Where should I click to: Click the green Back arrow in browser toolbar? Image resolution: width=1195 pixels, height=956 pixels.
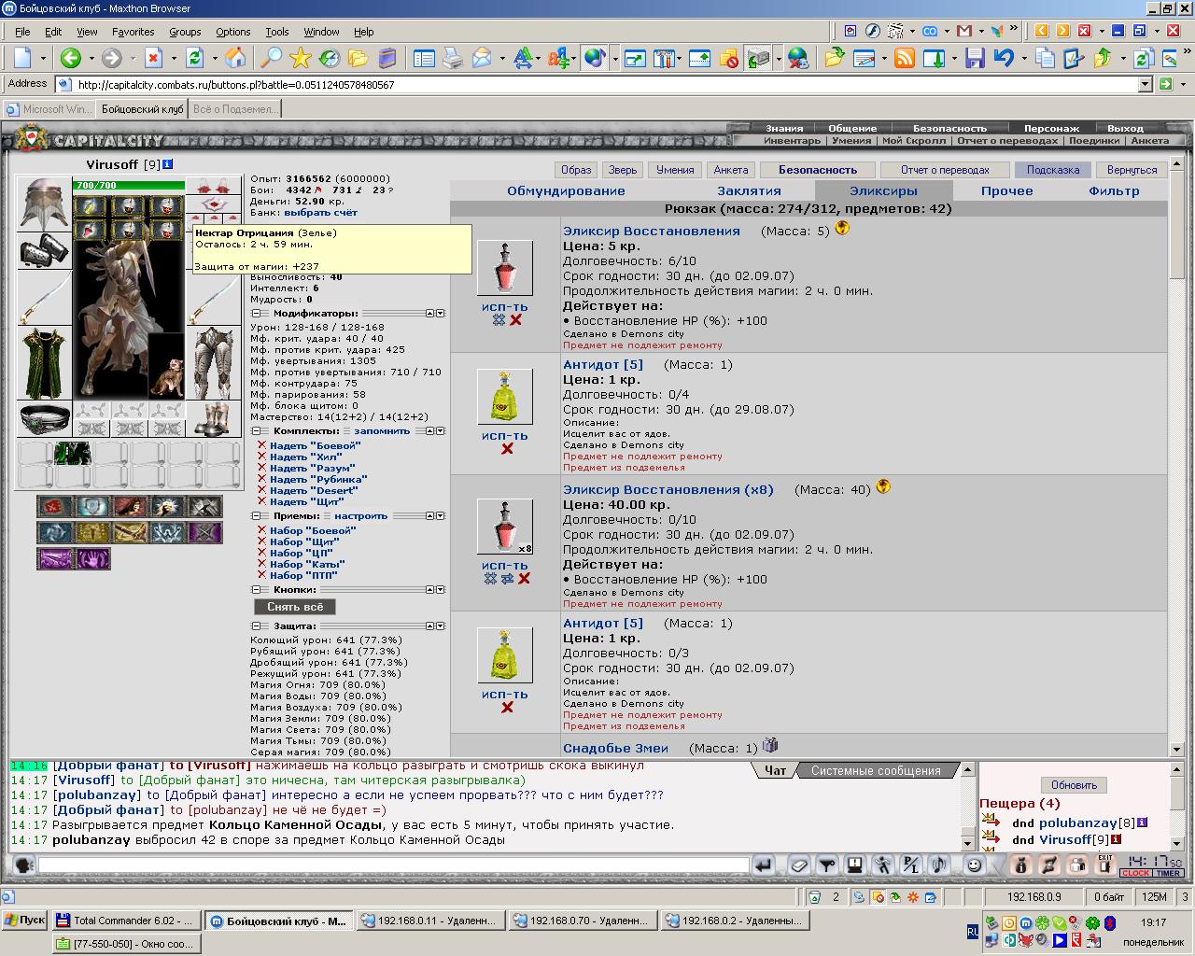pos(71,59)
